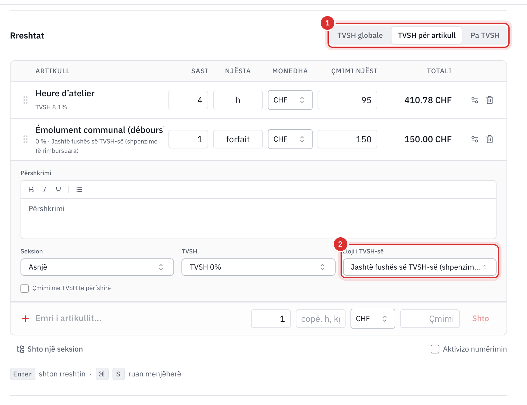This screenshot has width=527, height=405.
Task: Click unit field with copë, h placeholder
Action: click(x=321, y=319)
